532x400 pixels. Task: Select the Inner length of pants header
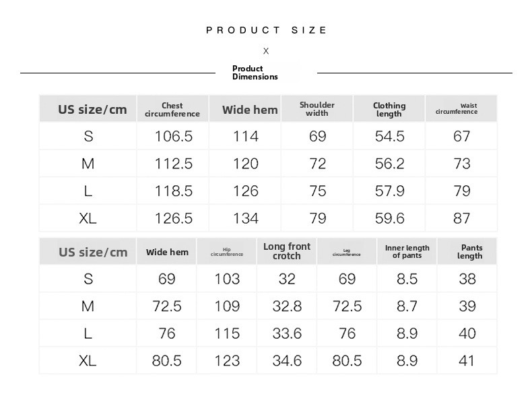pos(407,251)
